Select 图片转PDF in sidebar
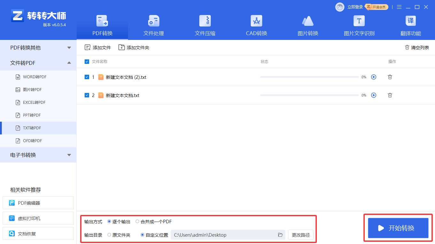 pos(38,90)
